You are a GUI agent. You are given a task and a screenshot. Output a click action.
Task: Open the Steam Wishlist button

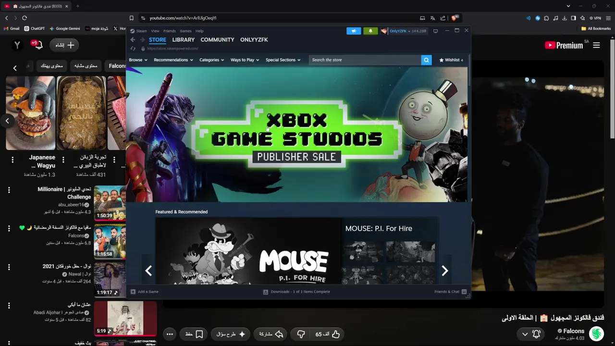[451, 60]
